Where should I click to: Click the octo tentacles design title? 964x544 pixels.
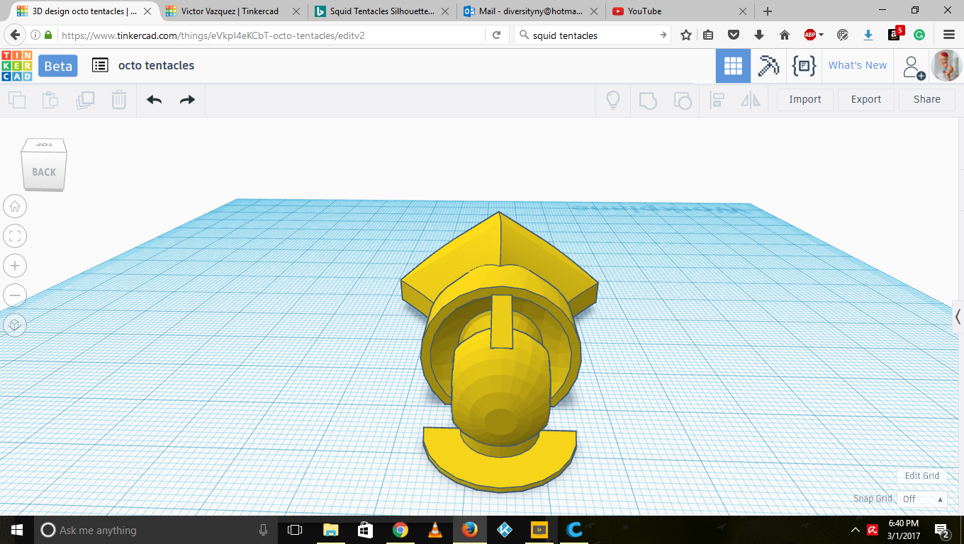(x=156, y=65)
